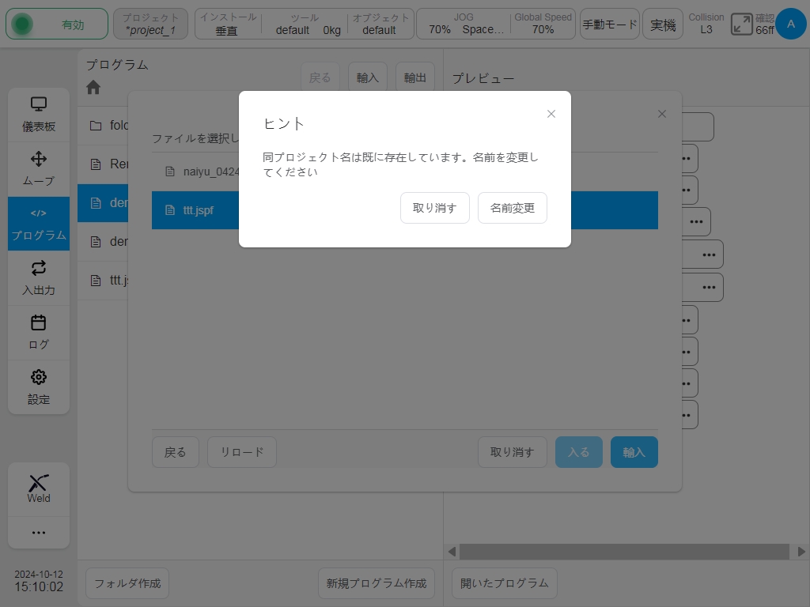Open the Weld panel
Image resolution: width=810 pixels, height=607 pixels.
click(x=39, y=489)
